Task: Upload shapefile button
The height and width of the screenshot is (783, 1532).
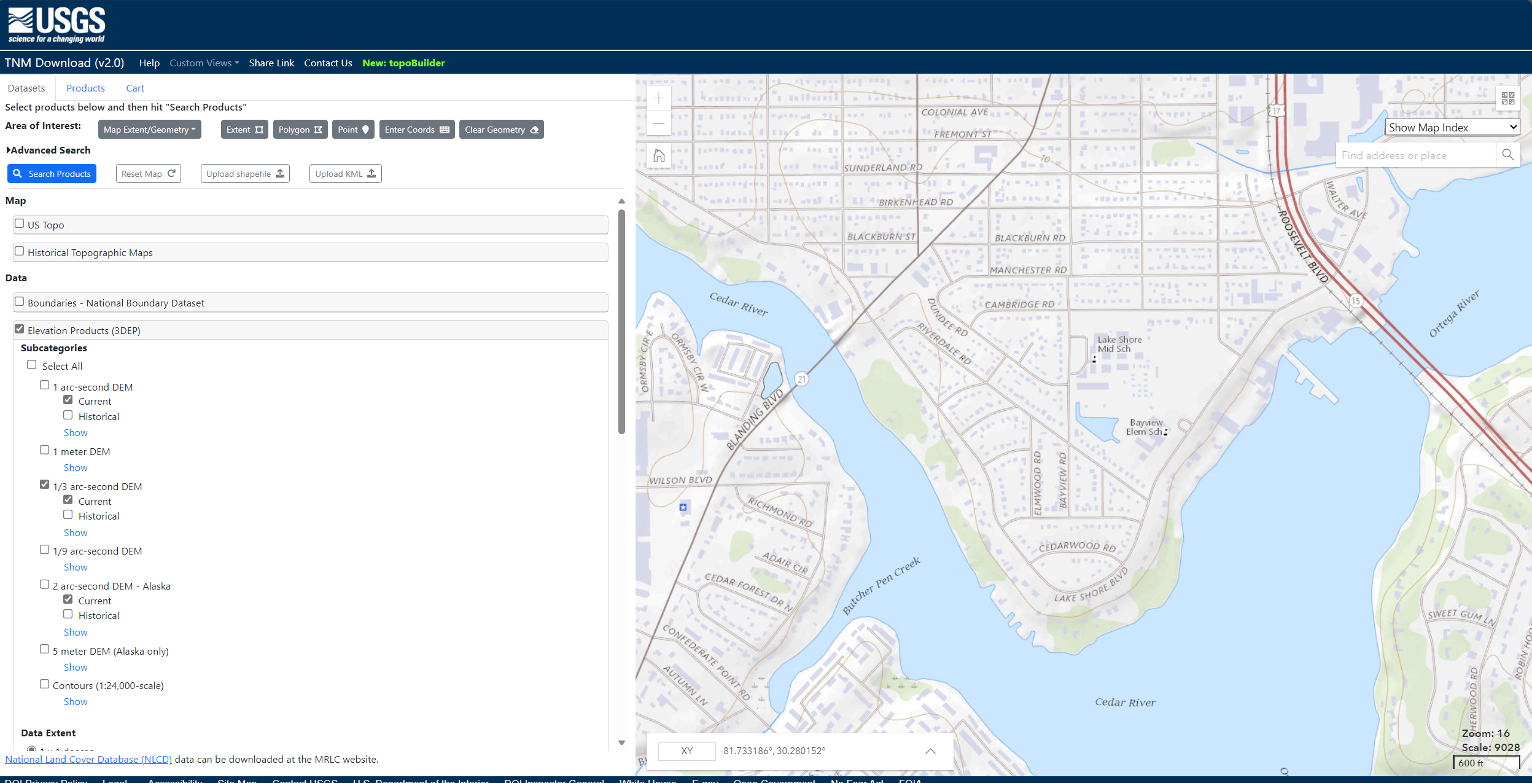Action: coord(245,174)
